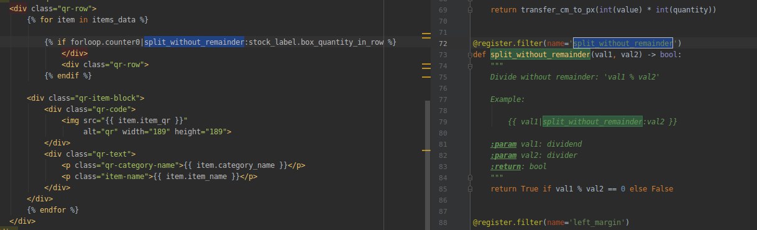The height and width of the screenshot is (230, 757).
Task: Click the 'return True if val1 % val2' line
Action: [582, 189]
